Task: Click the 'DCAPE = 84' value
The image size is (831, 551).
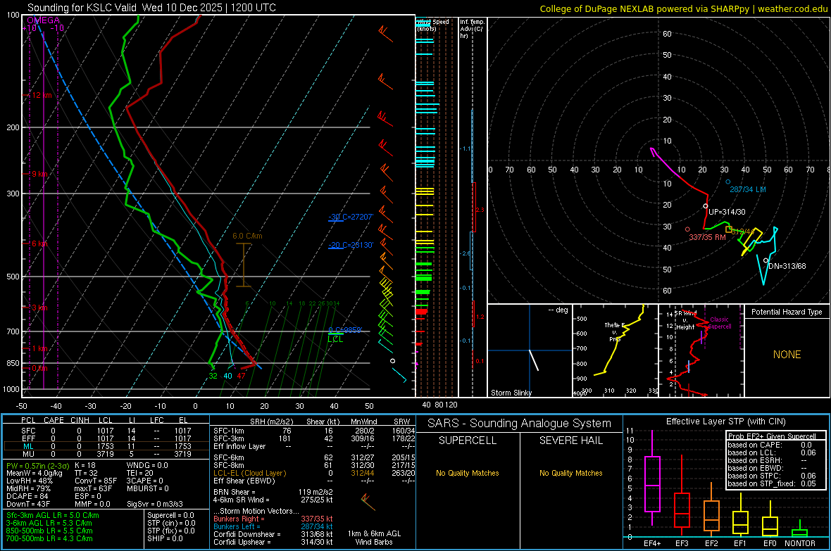Action: [27, 496]
